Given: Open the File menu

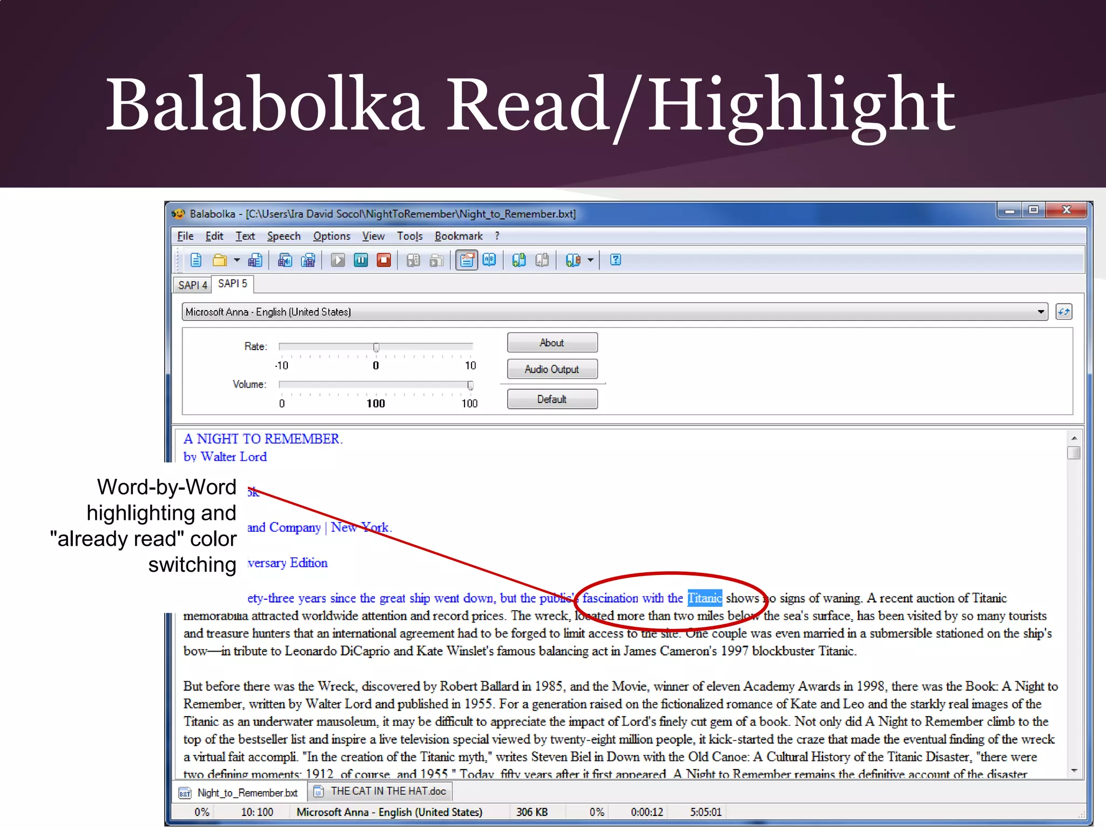Looking at the screenshot, I should point(185,236).
